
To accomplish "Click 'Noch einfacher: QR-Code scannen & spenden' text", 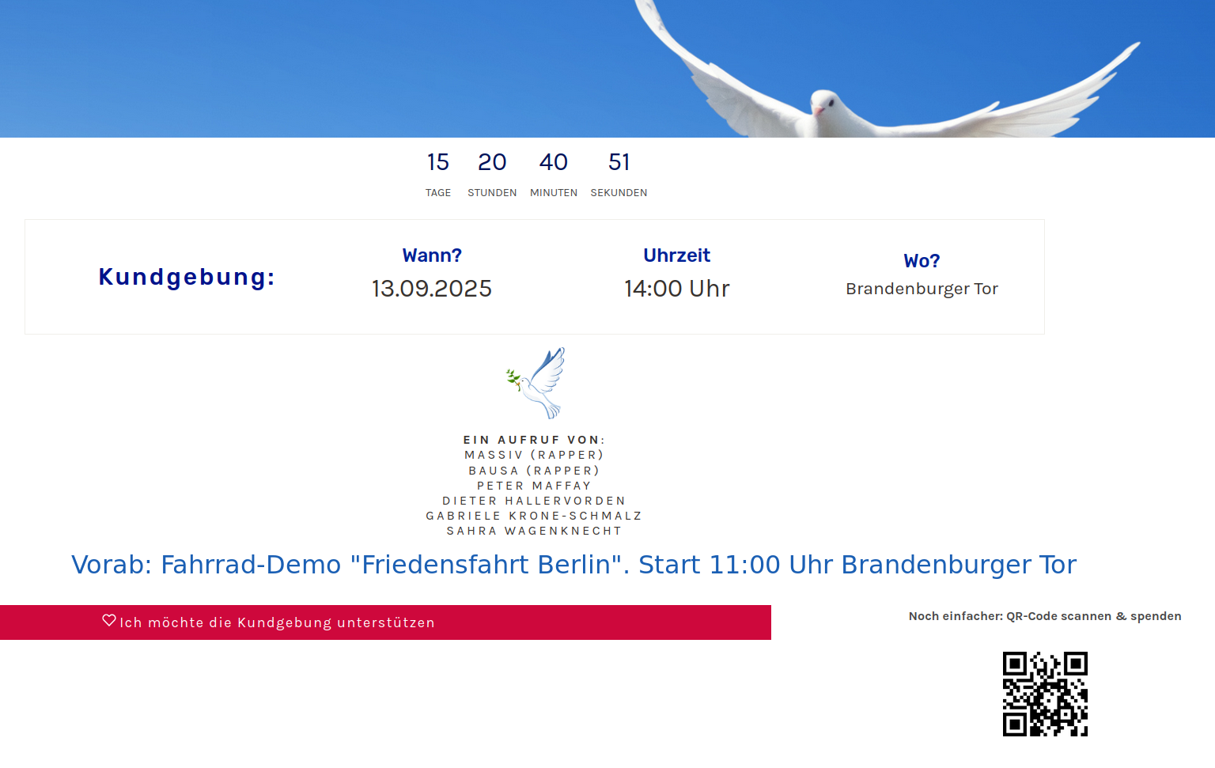I will click(1045, 616).
